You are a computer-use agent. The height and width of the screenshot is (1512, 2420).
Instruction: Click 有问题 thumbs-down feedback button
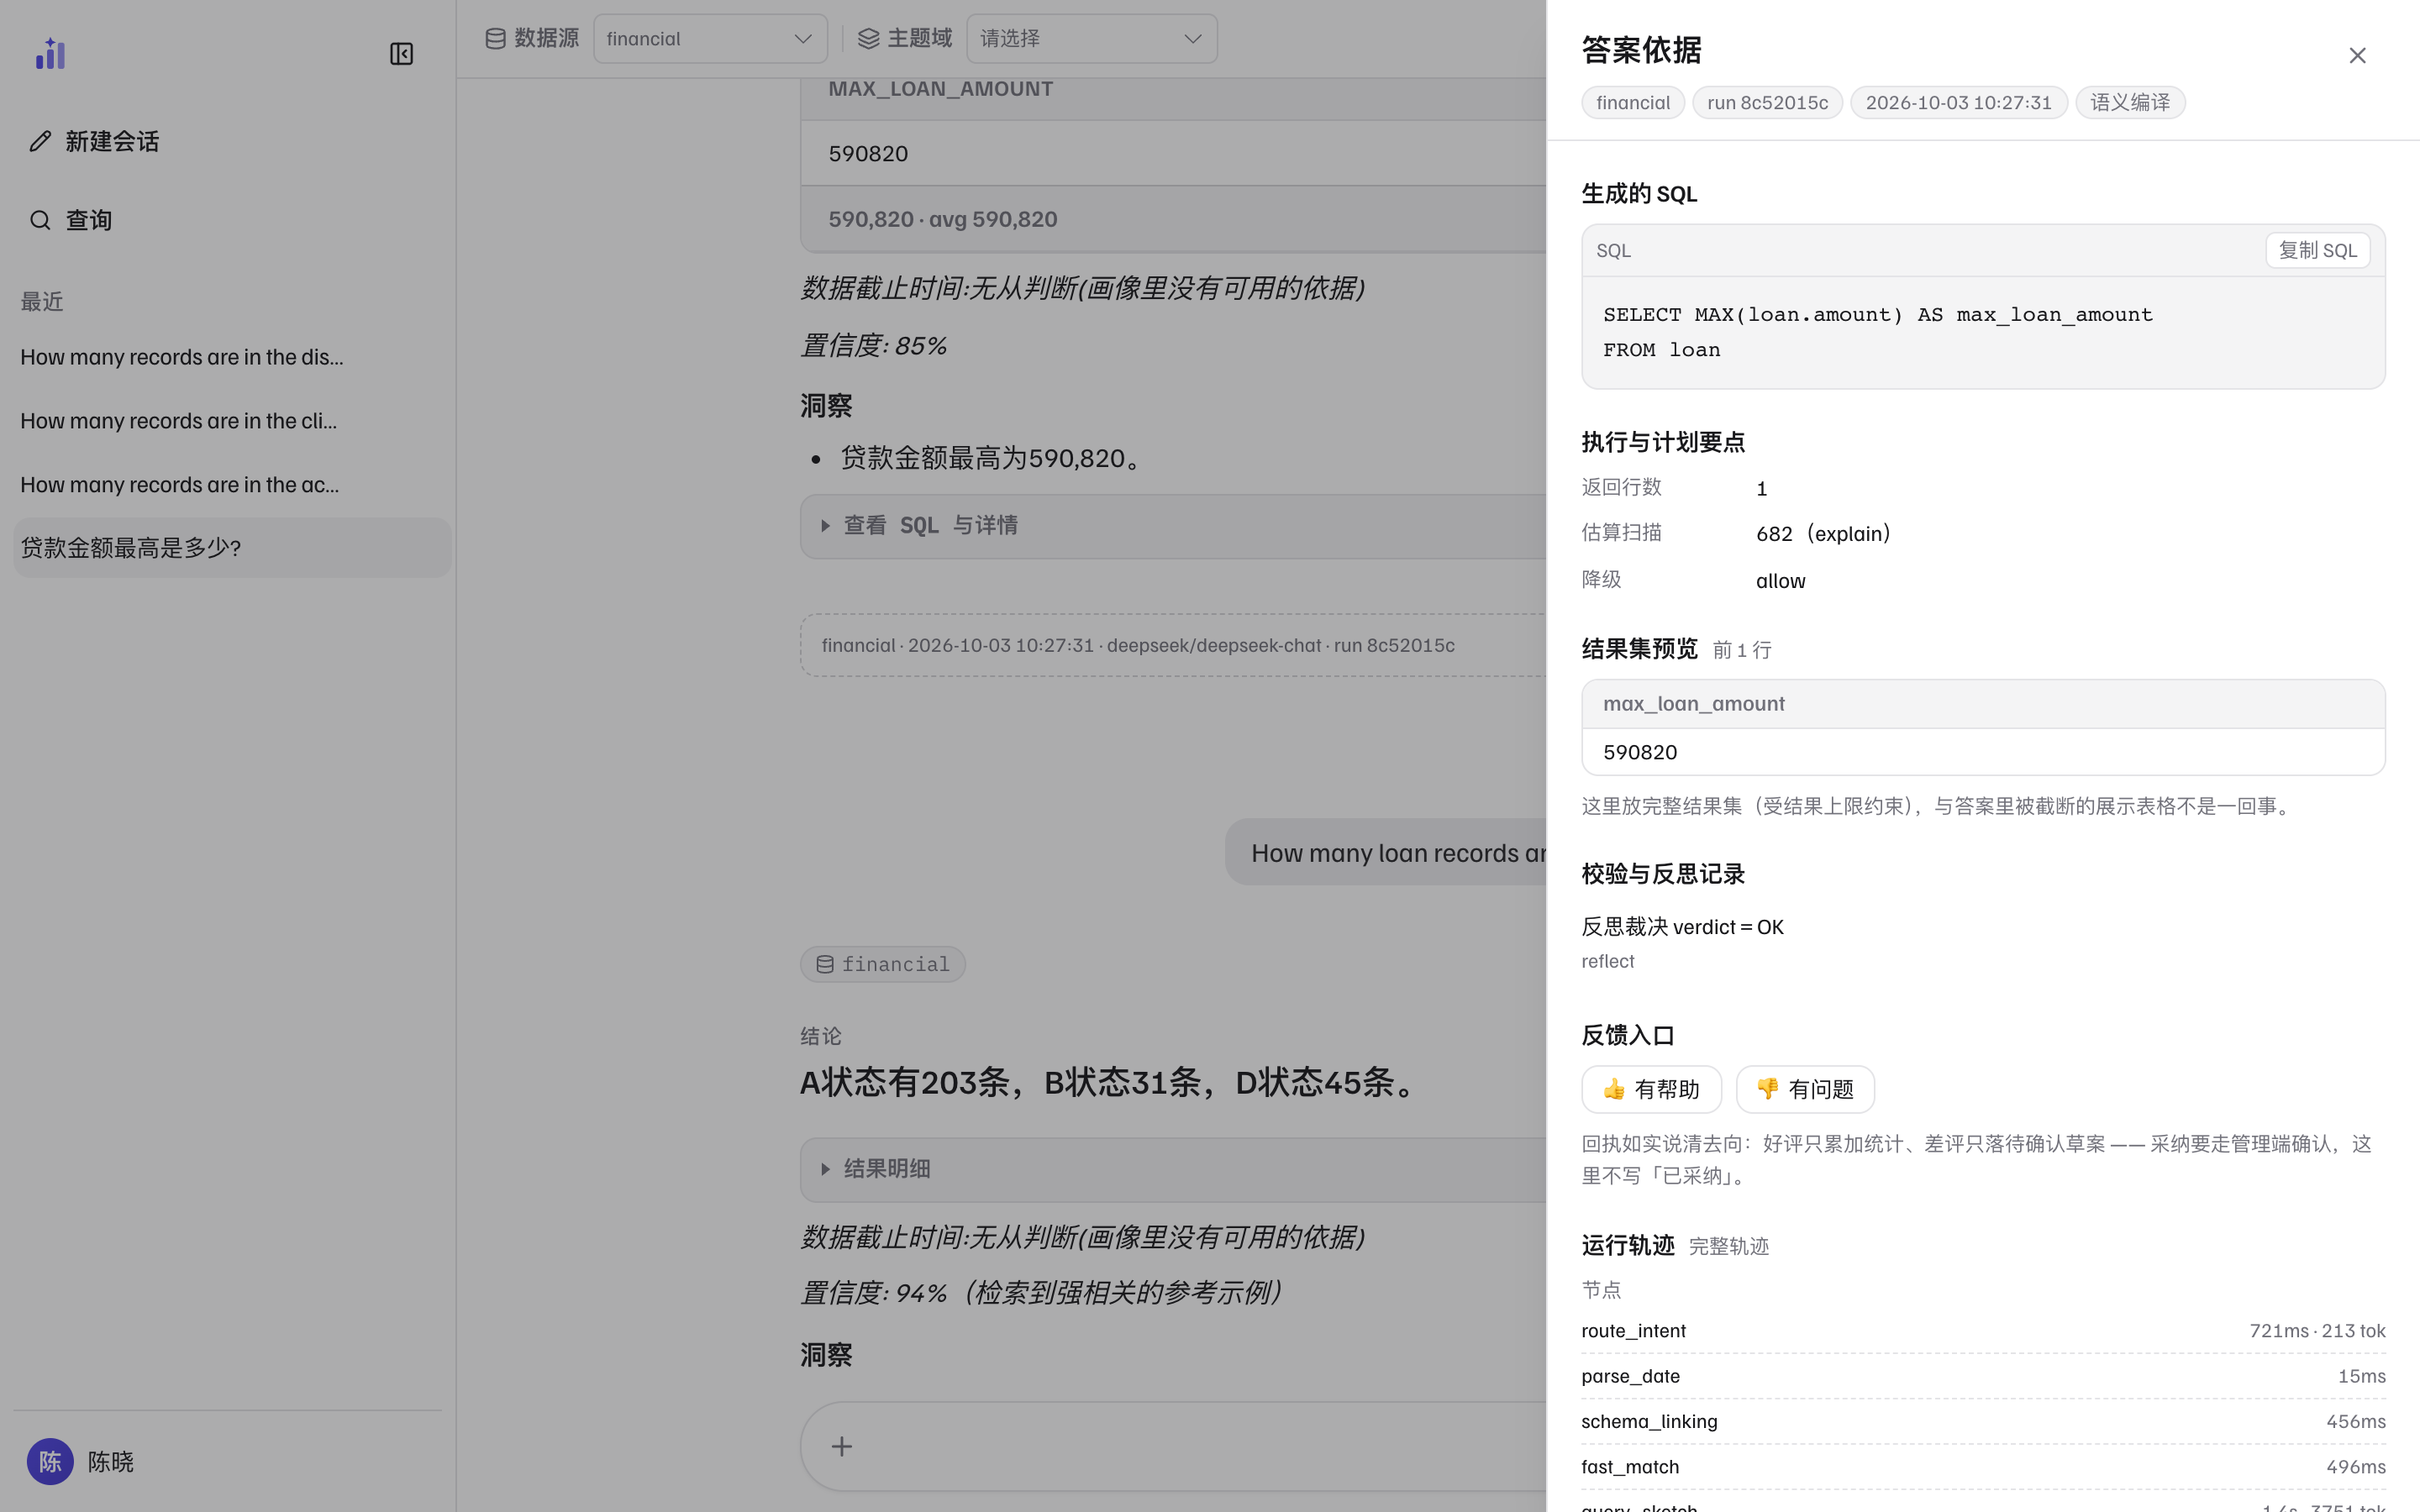[1804, 1089]
